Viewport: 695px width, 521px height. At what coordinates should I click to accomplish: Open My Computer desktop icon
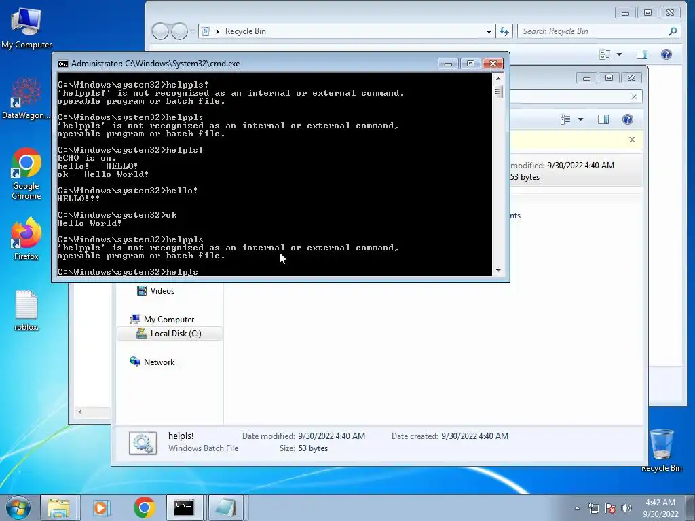click(26, 28)
